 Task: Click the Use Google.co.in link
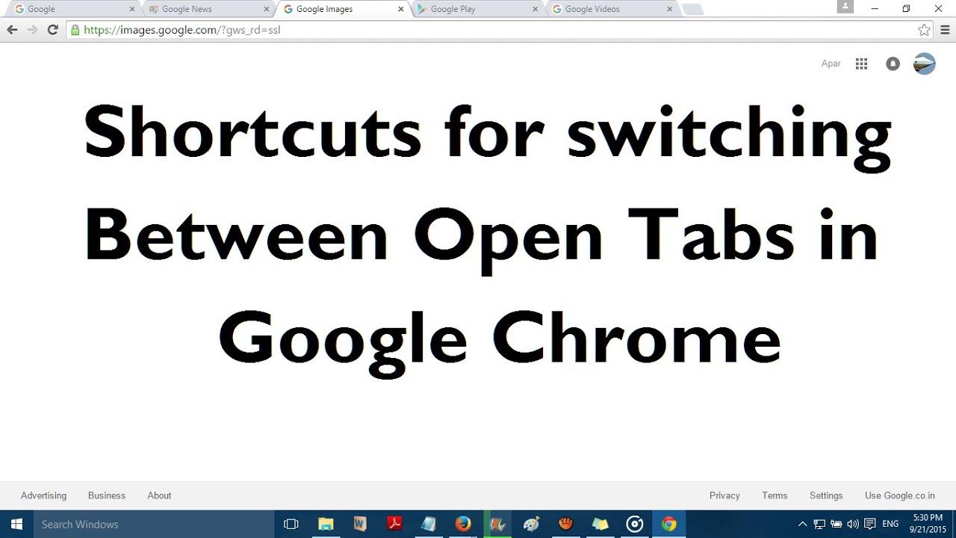pos(900,495)
